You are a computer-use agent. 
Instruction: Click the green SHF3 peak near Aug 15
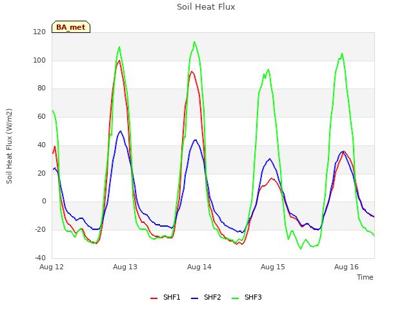[268, 69]
